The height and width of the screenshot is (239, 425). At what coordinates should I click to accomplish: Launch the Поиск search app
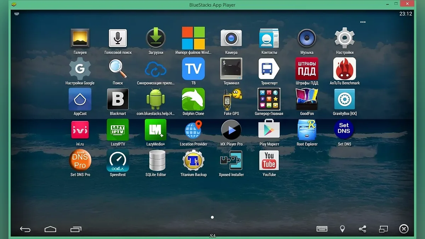[118, 69]
